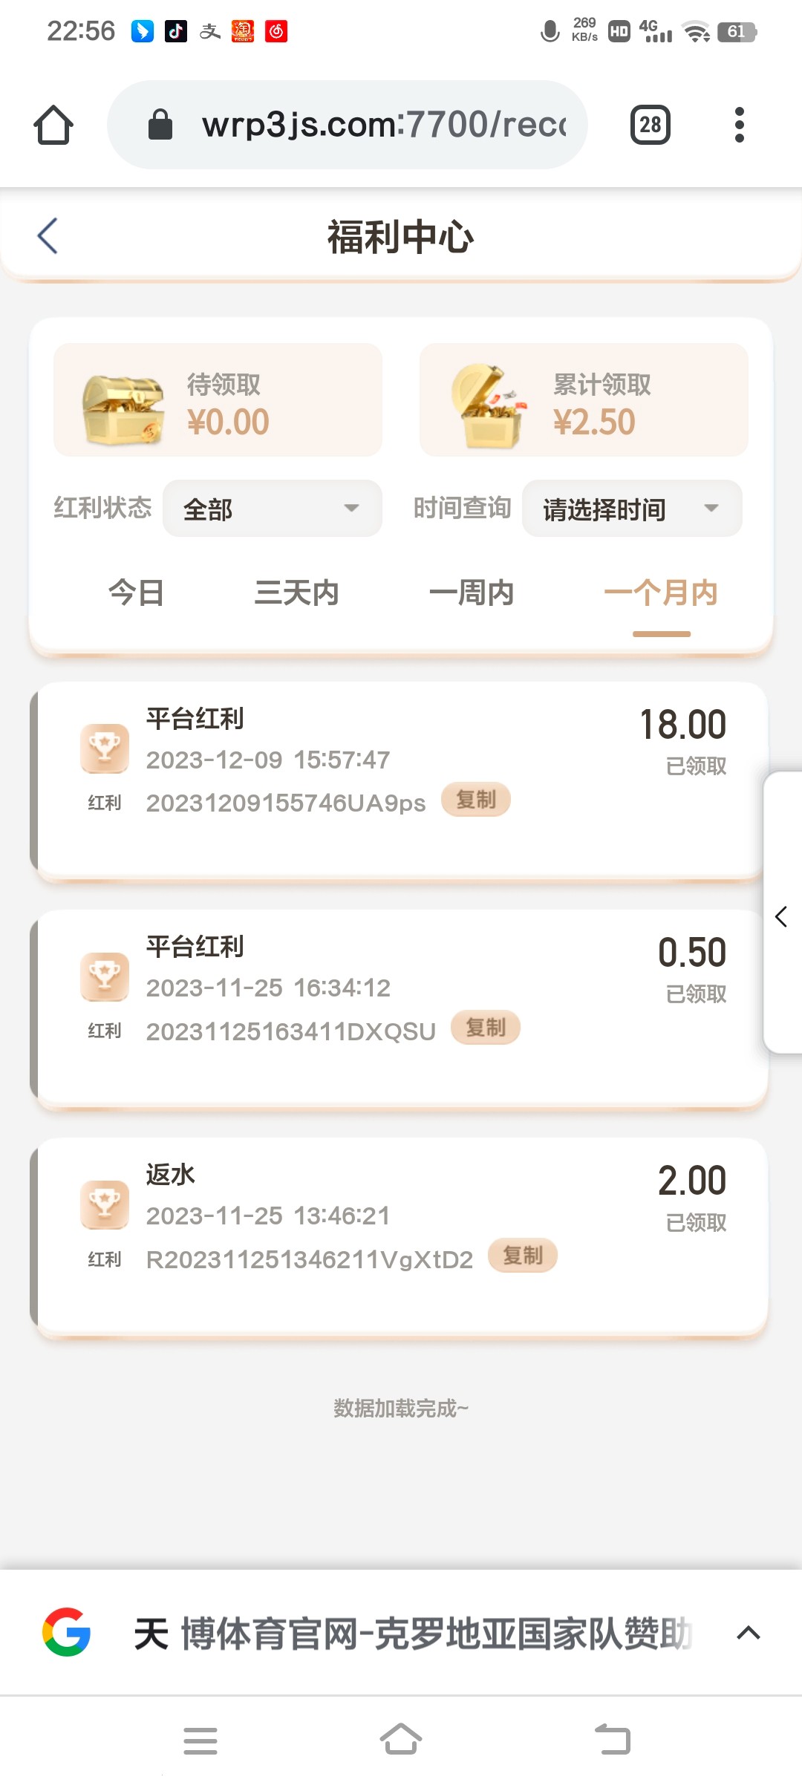Image resolution: width=802 pixels, height=1788 pixels.
Task: Select the 一周内 filter tab
Action: 472,593
